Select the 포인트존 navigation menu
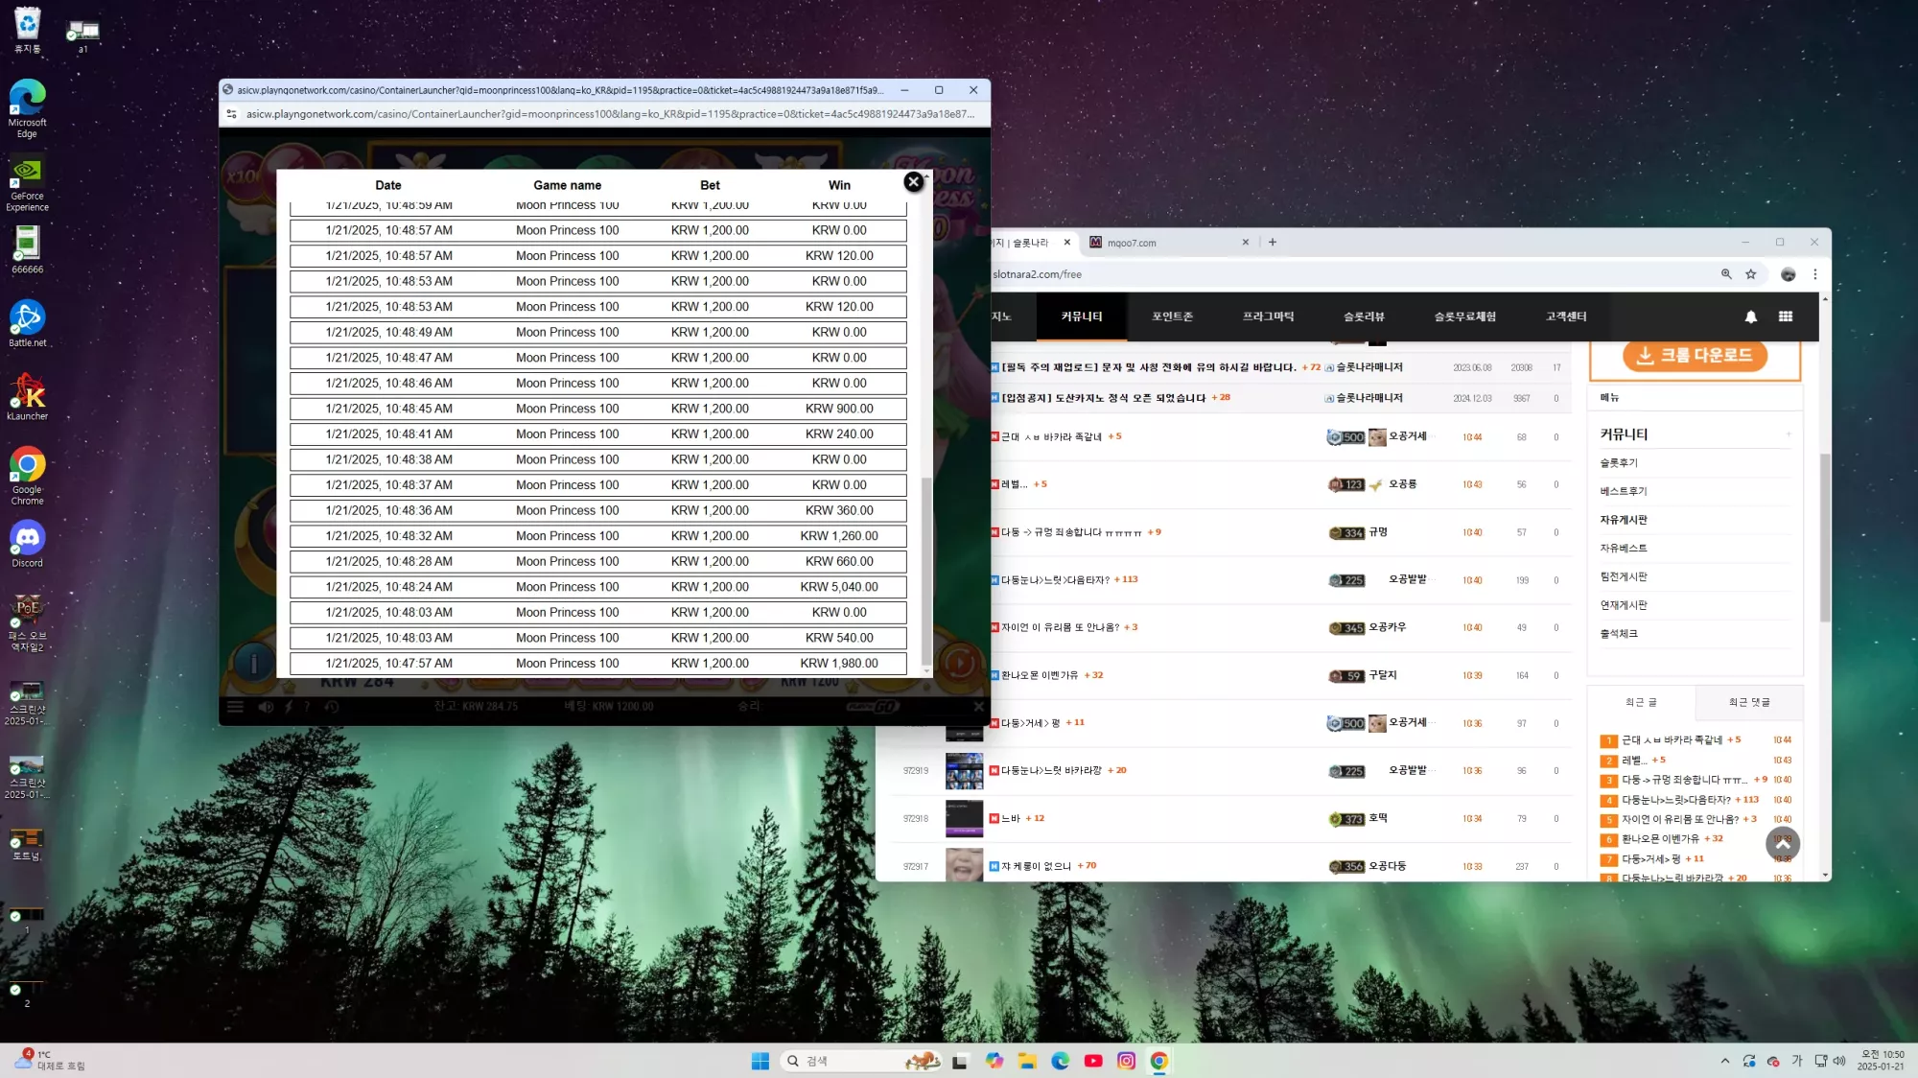Screen dimensions: 1918x1078 point(1172,316)
